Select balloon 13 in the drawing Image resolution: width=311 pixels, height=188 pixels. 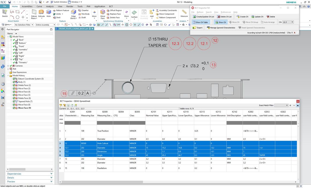213,65
